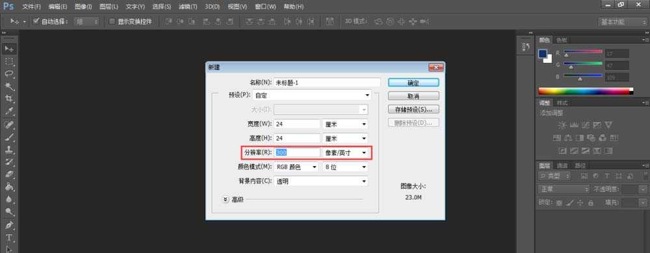Select the History Brush tool

pos(9,162)
